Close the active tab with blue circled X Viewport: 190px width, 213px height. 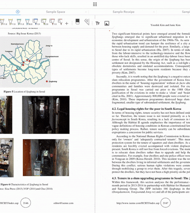[x=18, y=12]
